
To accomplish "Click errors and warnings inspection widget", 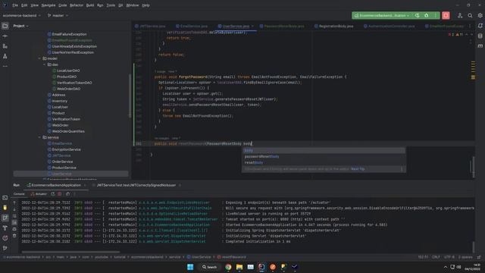I will point(456,35).
